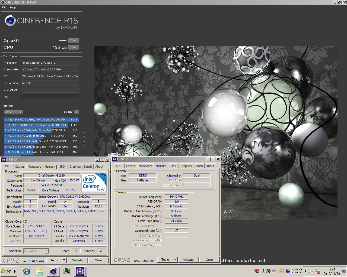
Task: Click the left CPU-Z window title icon
Action: [4, 160]
